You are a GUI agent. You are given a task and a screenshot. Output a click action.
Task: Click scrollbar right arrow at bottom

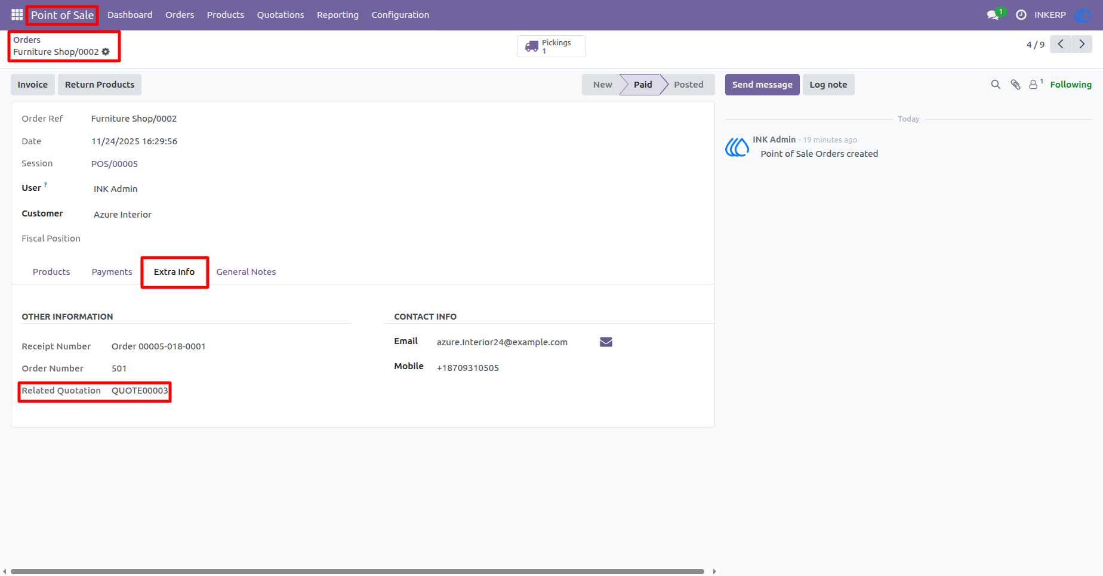point(714,571)
